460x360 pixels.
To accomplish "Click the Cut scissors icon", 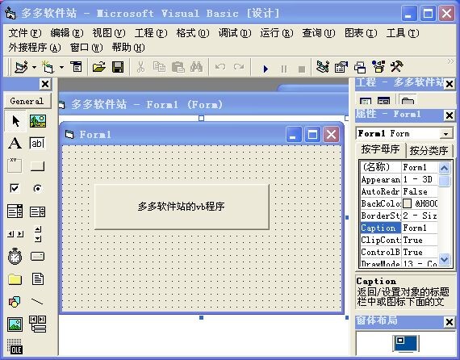I will (140, 67).
